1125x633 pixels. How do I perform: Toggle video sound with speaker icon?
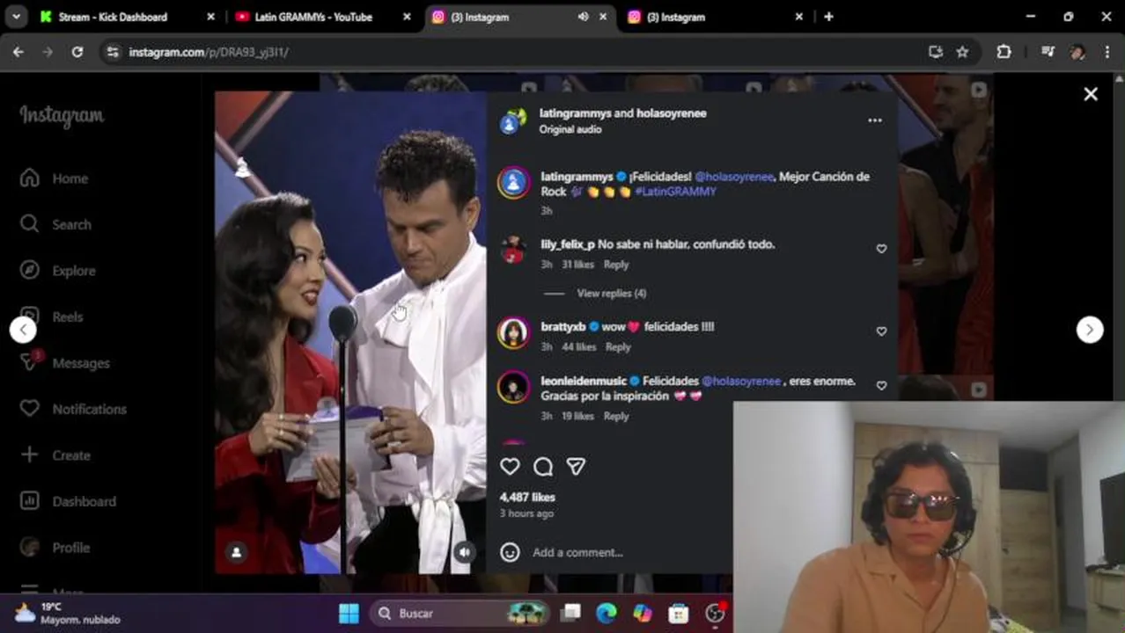pyautogui.click(x=464, y=552)
